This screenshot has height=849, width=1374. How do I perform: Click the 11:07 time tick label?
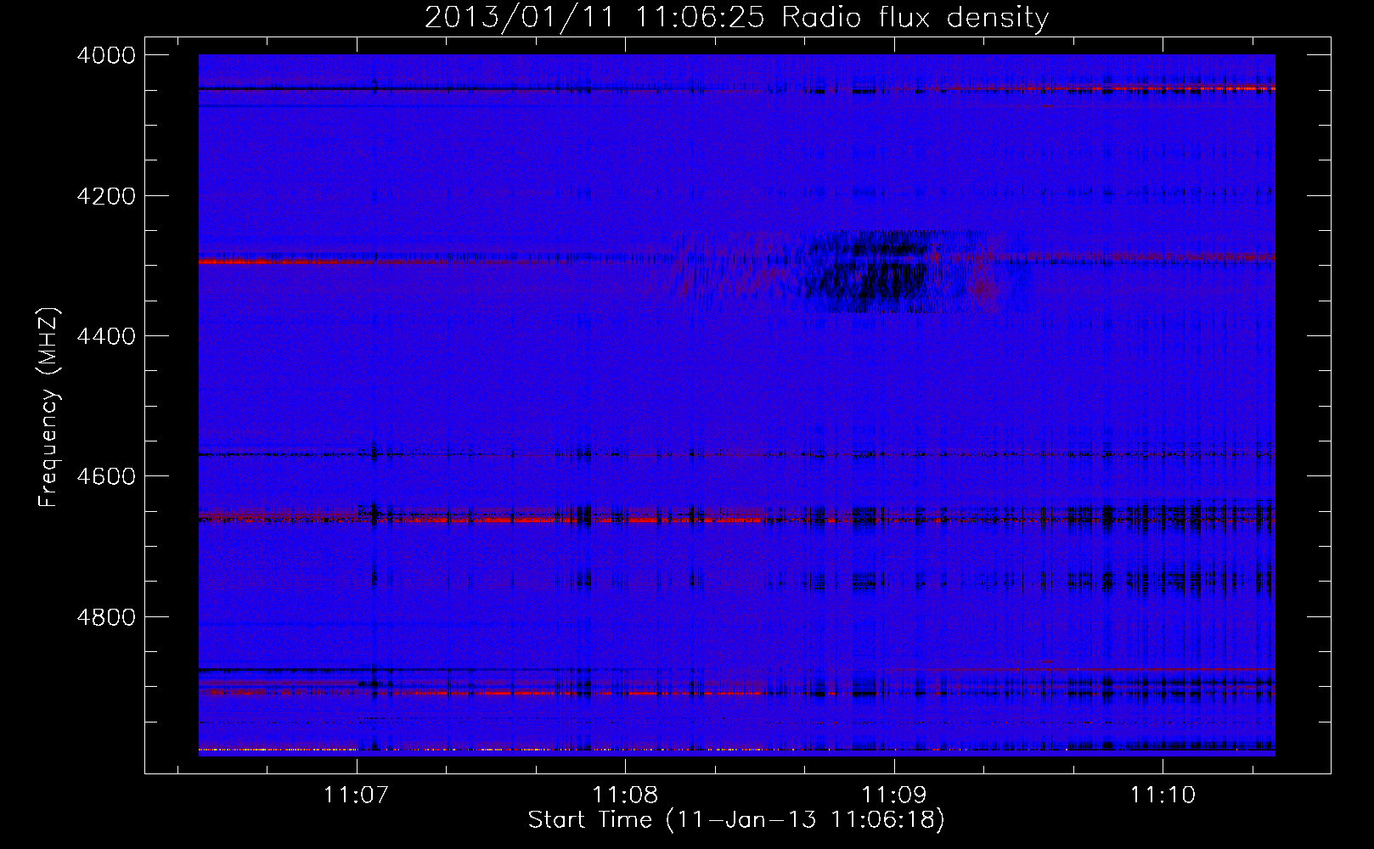tap(357, 795)
